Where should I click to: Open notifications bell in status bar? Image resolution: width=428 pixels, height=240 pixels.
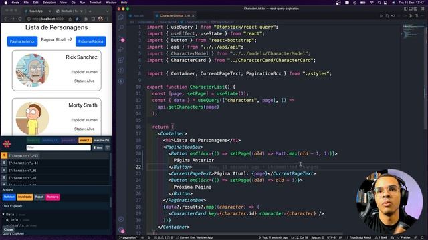[422, 237]
